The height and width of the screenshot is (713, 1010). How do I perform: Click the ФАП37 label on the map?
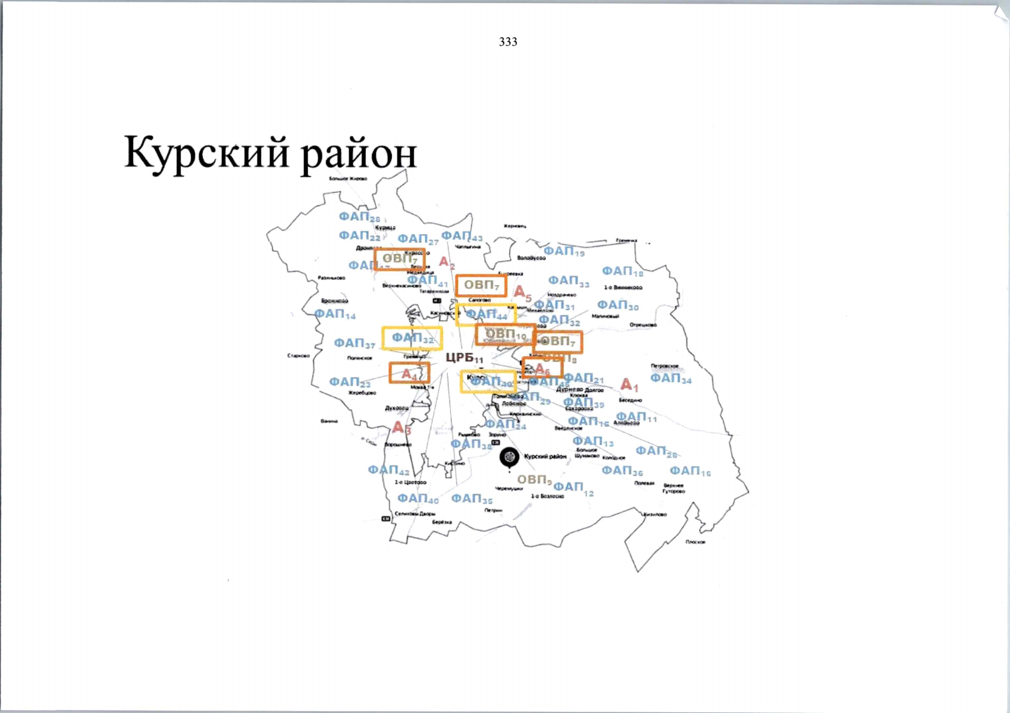pyautogui.click(x=354, y=343)
